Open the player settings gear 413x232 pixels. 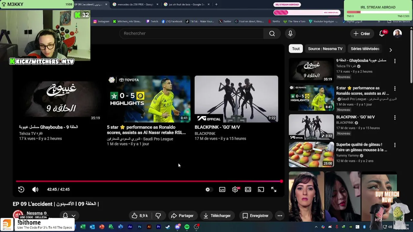coord(235,189)
